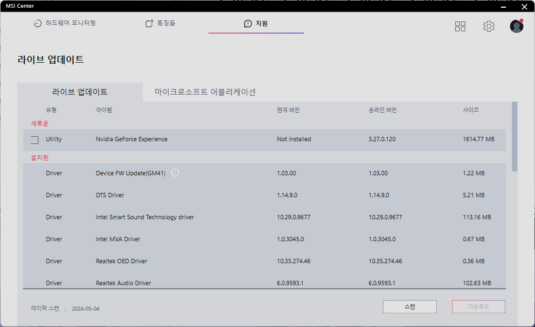The height and width of the screenshot is (327, 535).
Task: Click the 새로운 section label
Action: [40, 124]
